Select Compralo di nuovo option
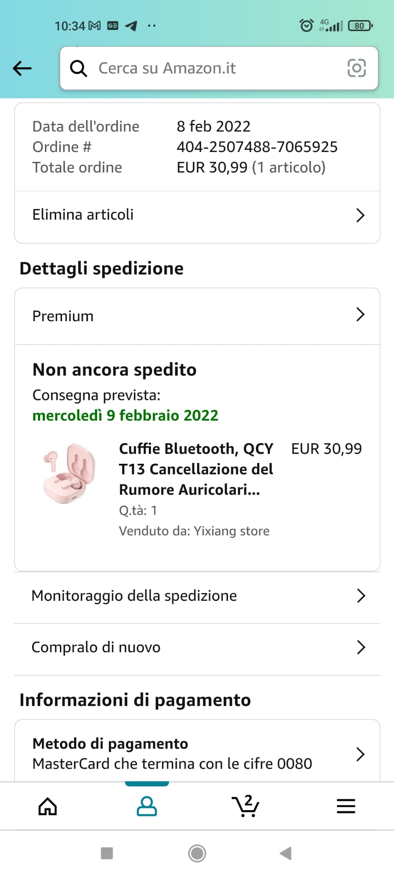394x877 pixels. tap(197, 647)
